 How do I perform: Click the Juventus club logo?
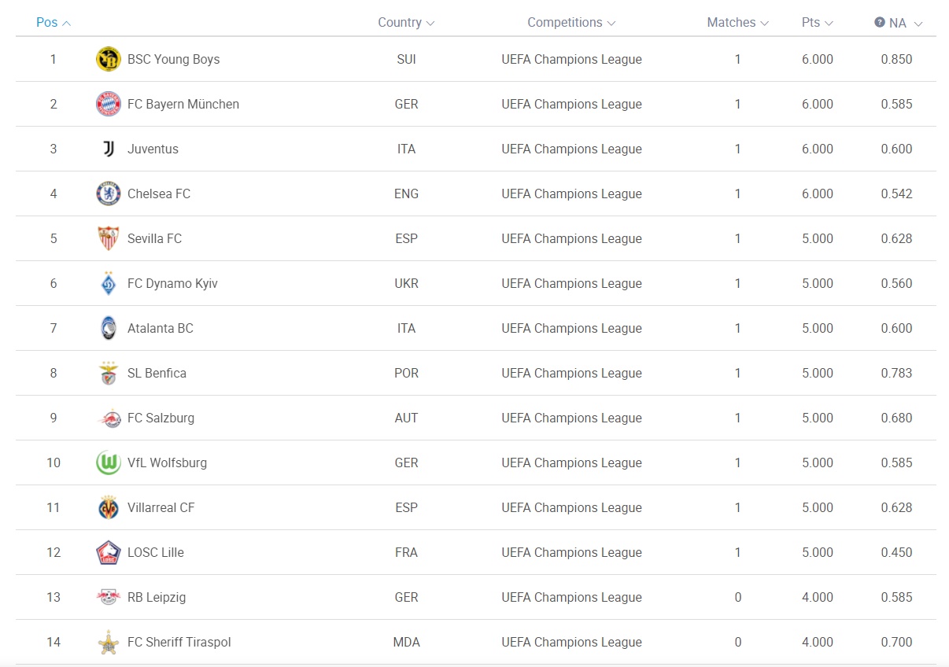coord(108,149)
